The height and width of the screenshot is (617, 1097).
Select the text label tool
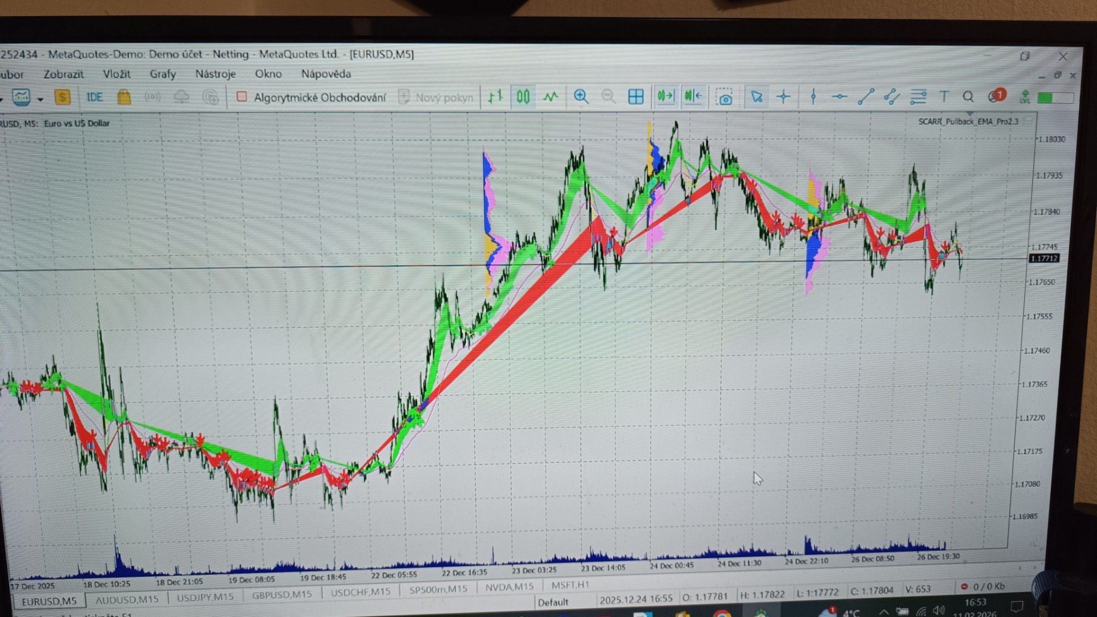[944, 97]
